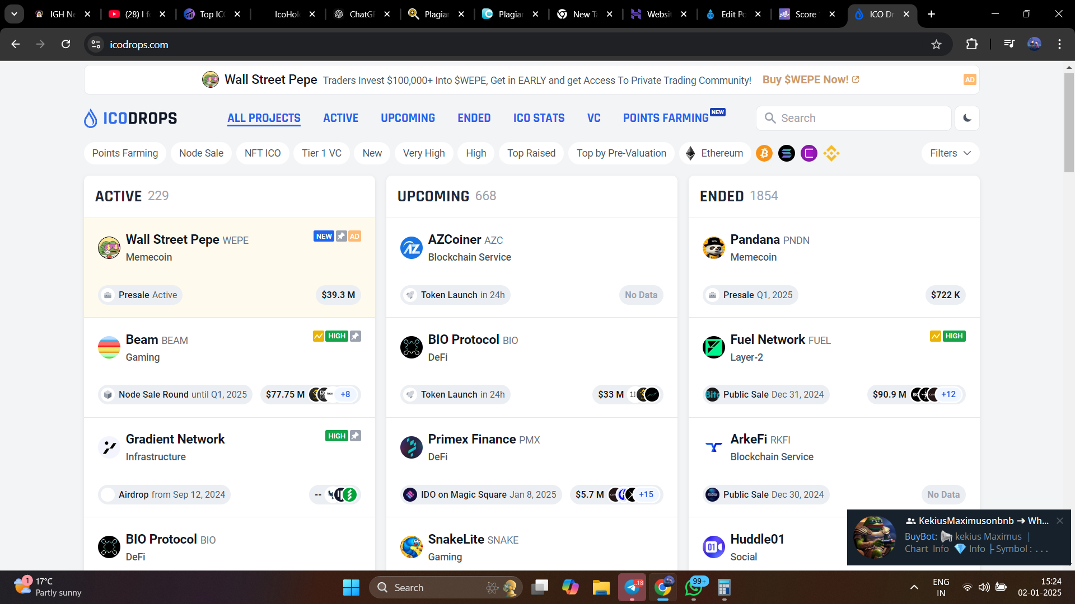Open the Chrome browser menu

(1059, 44)
